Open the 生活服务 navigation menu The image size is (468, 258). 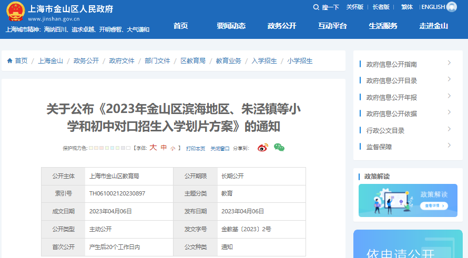point(383,26)
